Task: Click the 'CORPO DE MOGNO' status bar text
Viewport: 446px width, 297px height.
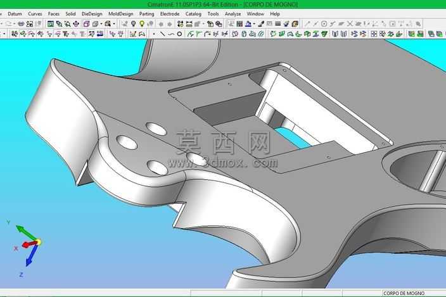Action: coord(404,293)
